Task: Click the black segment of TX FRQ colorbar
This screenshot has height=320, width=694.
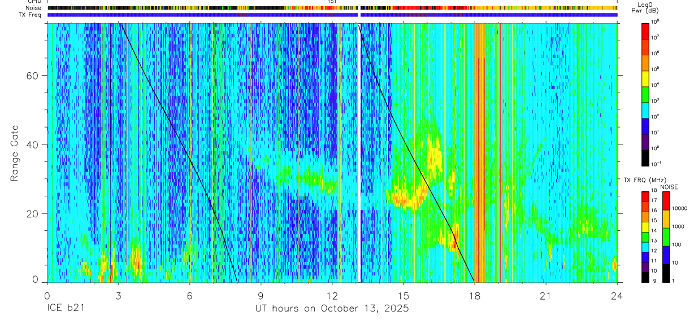Action: tap(645, 277)
